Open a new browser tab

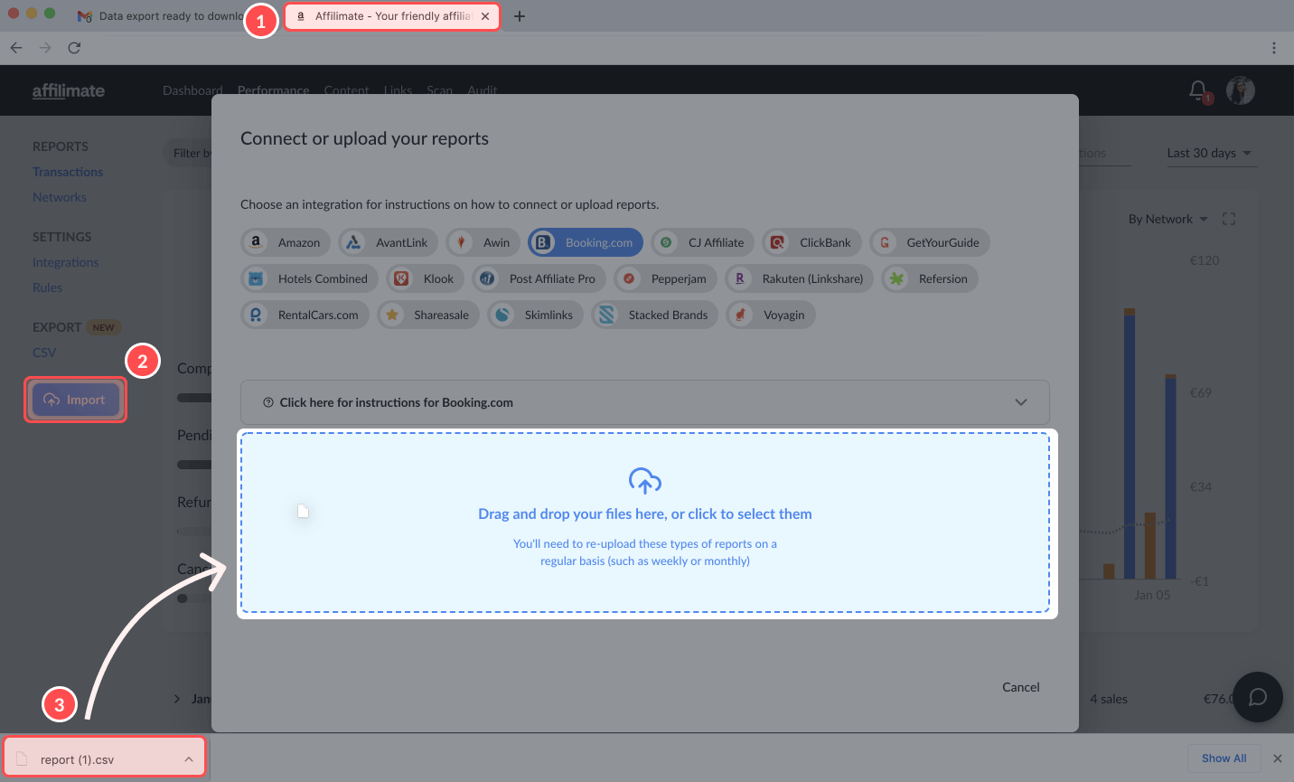[x=520, y=16]
